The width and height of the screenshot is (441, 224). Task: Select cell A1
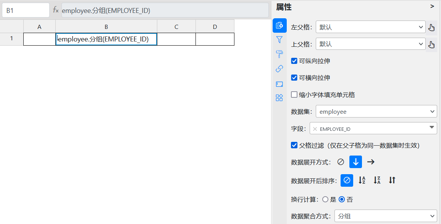39,39
